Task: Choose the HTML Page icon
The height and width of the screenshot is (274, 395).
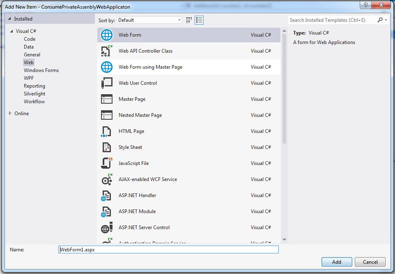Action: tap(106, 132)
